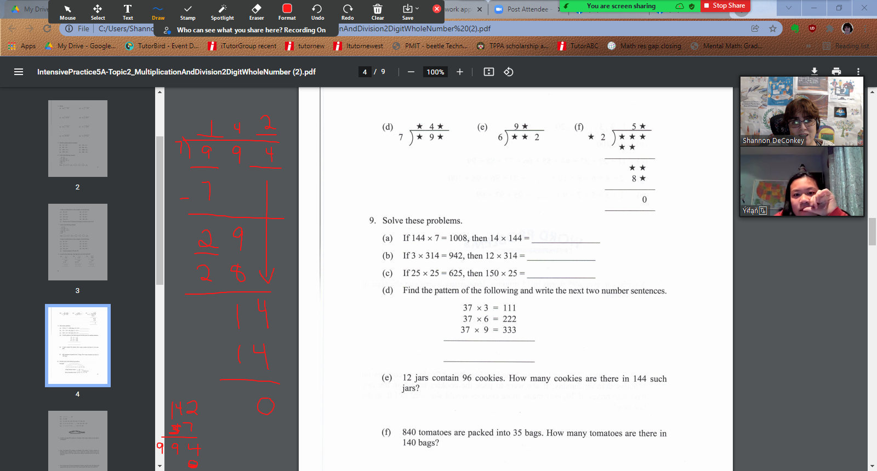Switch to the work app tab
This screenshot has width=877, height=471.
[x=458, y=9]
